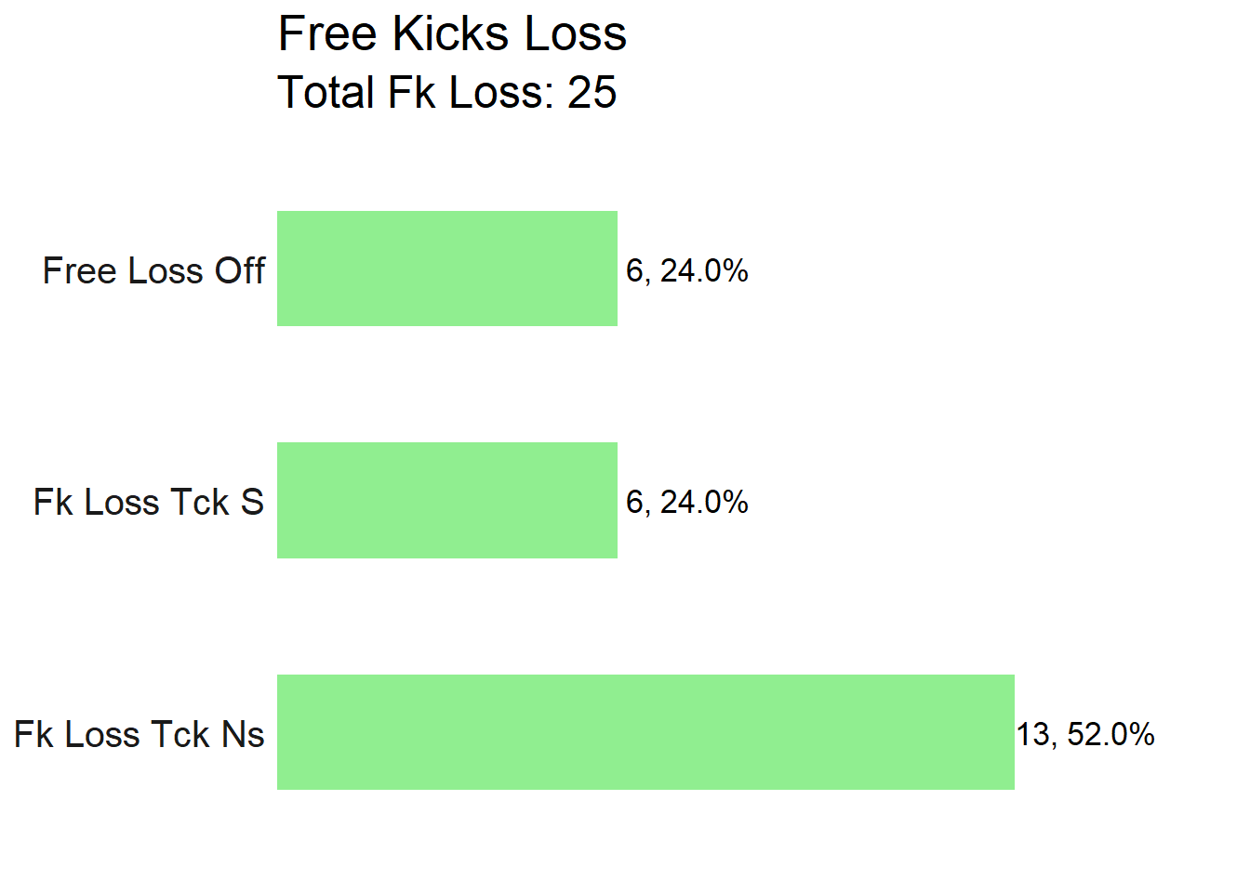Click the Fk Loss Tck Ns axis label
This screenshot has height=892, width=1250.
(140, 734)
